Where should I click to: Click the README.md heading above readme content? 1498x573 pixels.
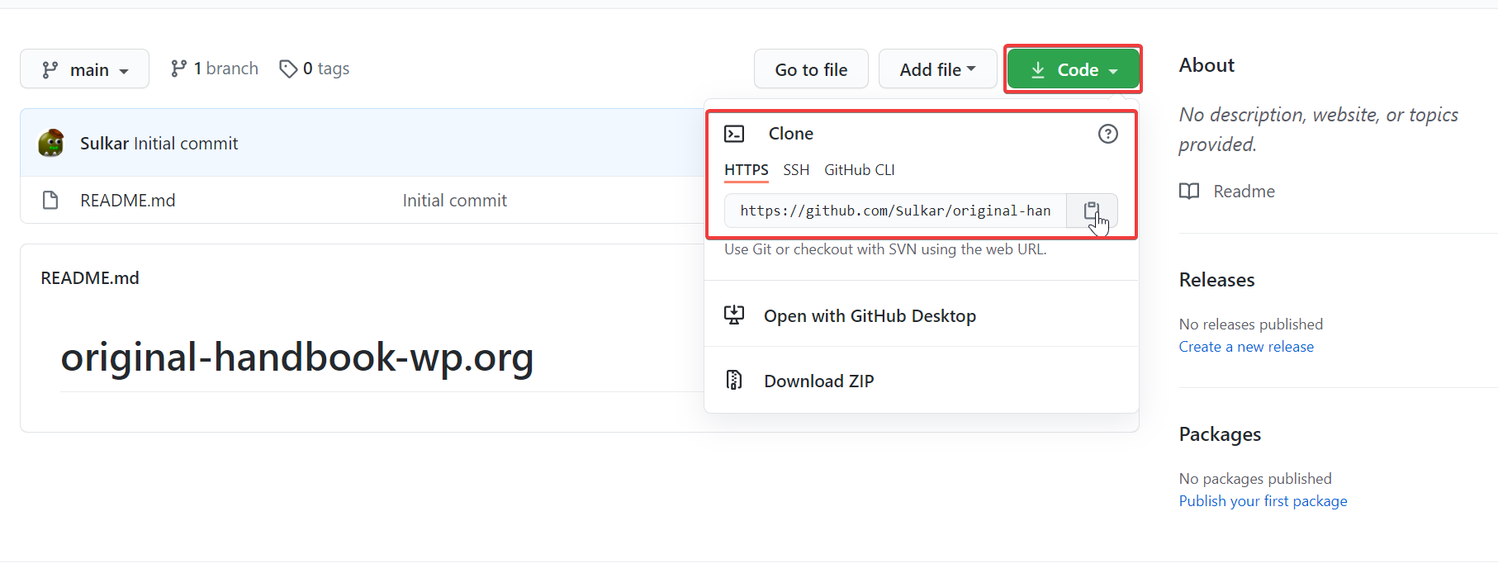(x=90, y=278)
